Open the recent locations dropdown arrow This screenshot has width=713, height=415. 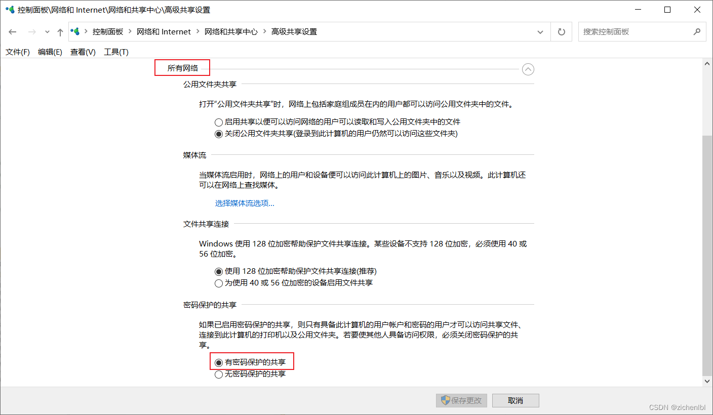47,32
